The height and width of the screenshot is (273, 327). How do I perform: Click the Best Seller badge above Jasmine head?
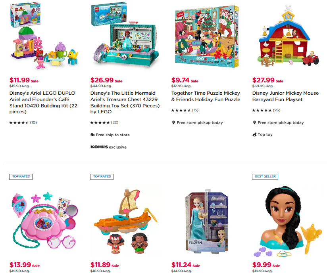click(x=265, y=177)
